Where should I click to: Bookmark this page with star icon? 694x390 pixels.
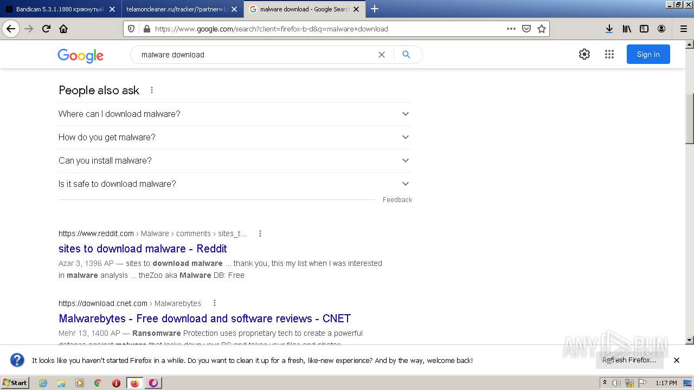542,29
